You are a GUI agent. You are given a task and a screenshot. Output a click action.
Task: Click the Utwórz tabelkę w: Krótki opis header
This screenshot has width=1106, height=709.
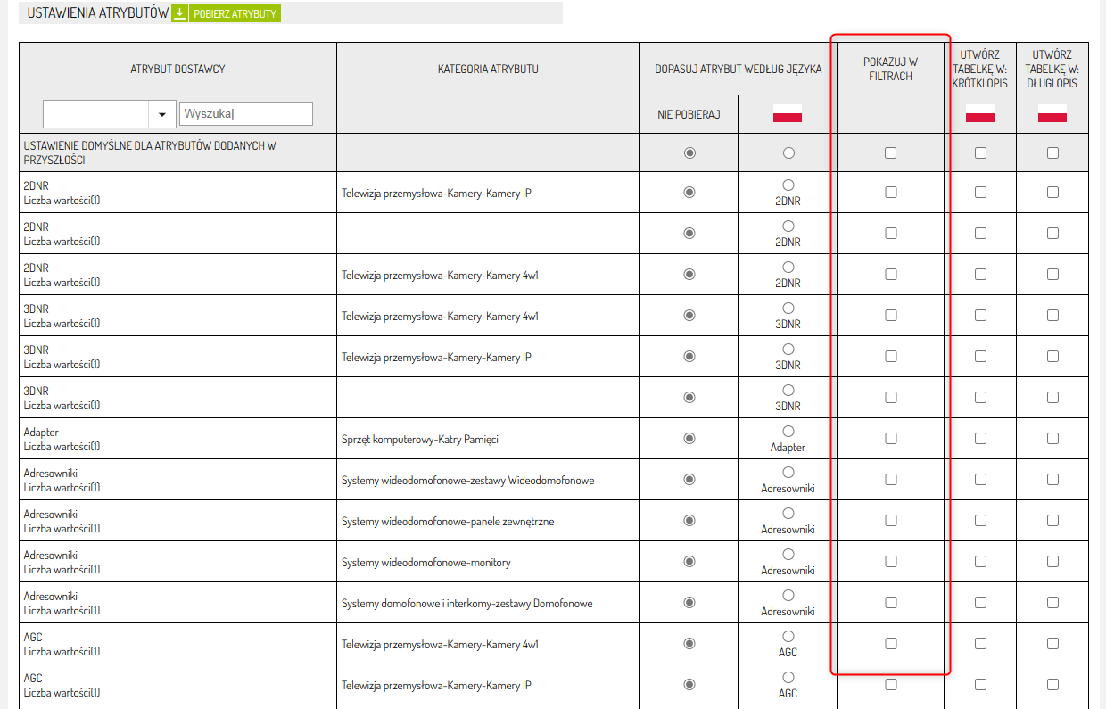[x=980, y=69]
